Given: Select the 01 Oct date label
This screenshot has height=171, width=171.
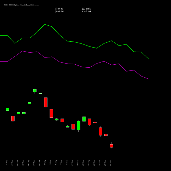Looking at the screenshot, I should pyautogui.click(x=111, y=163).
